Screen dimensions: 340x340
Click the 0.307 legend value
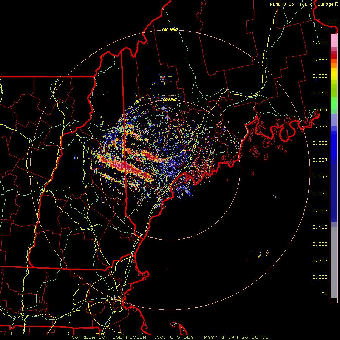pos(320,261)
